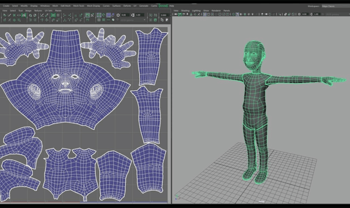The height and width of the screenshot is (208, 350).
Task: Toggle the X-Ray icon in viewport toolbar
Action: pos(285,14)
